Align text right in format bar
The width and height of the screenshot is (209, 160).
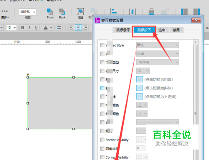(85, 28)
